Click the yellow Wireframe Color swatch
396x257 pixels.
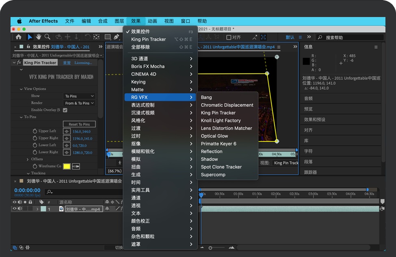point(67,166)
